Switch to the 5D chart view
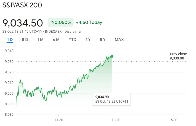The height and width of the screenshot is (126, 196). [x=25, y=40]
